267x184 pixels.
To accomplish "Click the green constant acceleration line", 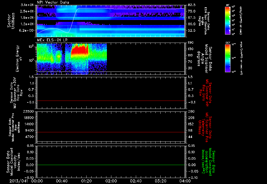I will [x=111, y=165].
